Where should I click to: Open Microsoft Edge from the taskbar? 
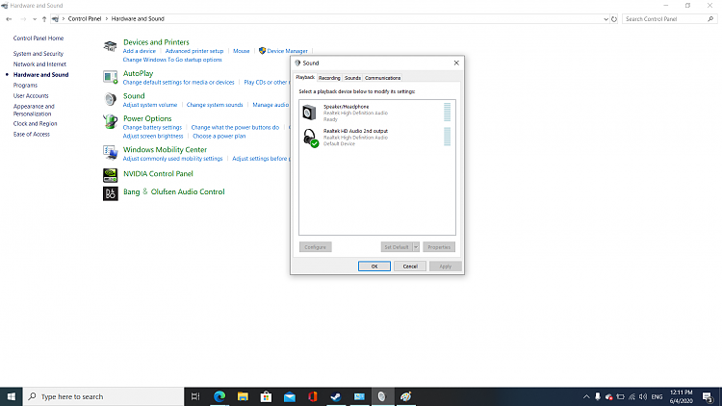point(219,396)
